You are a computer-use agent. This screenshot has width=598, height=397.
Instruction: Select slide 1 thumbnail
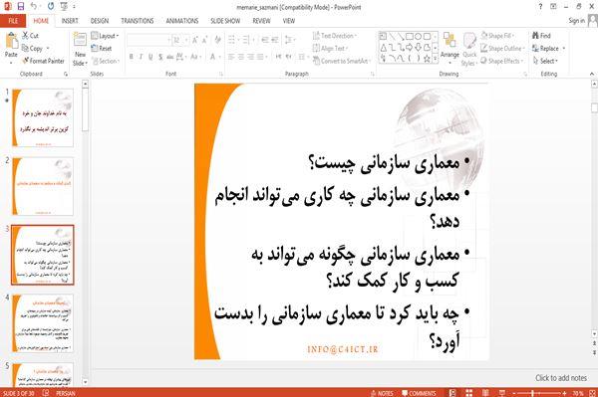point(42,118)
